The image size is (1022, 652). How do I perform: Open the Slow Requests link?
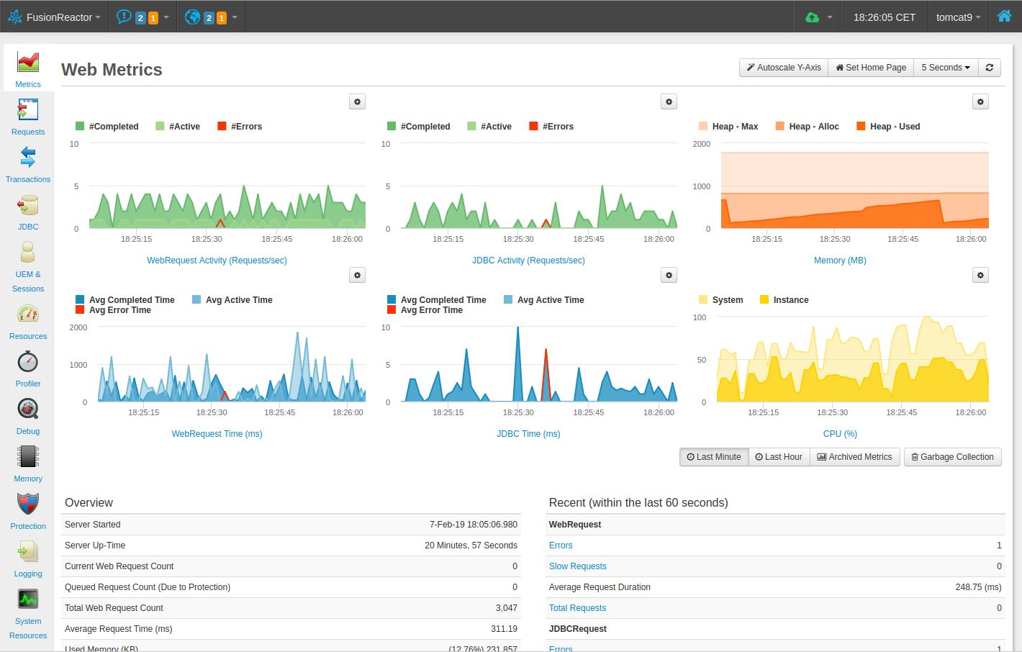(577, 566)
